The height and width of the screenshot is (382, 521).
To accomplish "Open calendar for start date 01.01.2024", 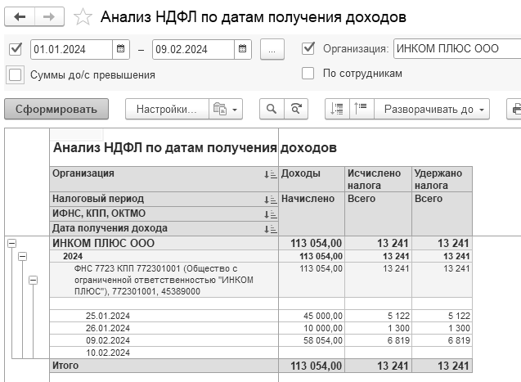I will tap(120, 49).
